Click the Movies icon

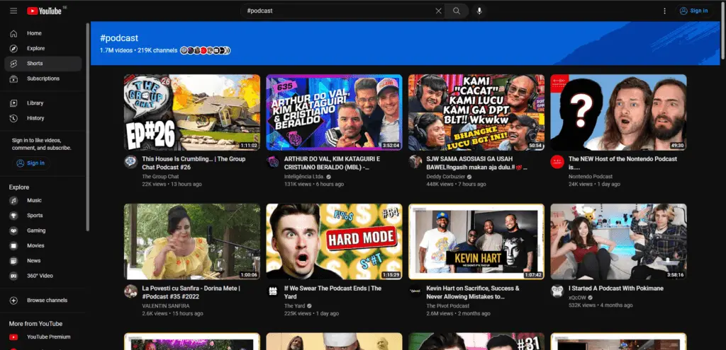[14, 245]
